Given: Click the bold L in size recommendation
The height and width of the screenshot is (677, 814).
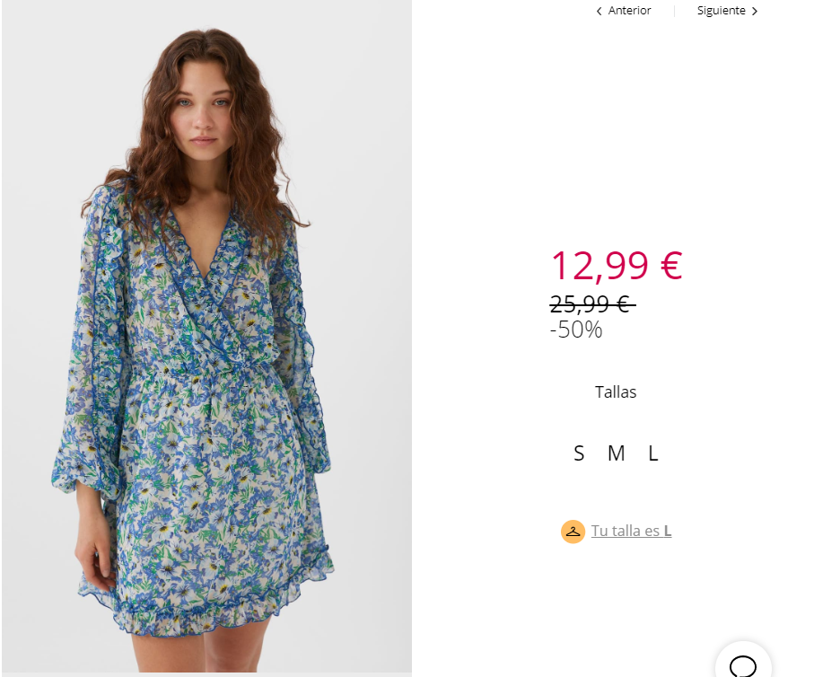Looking at the screenshot, I should (668, 531).
